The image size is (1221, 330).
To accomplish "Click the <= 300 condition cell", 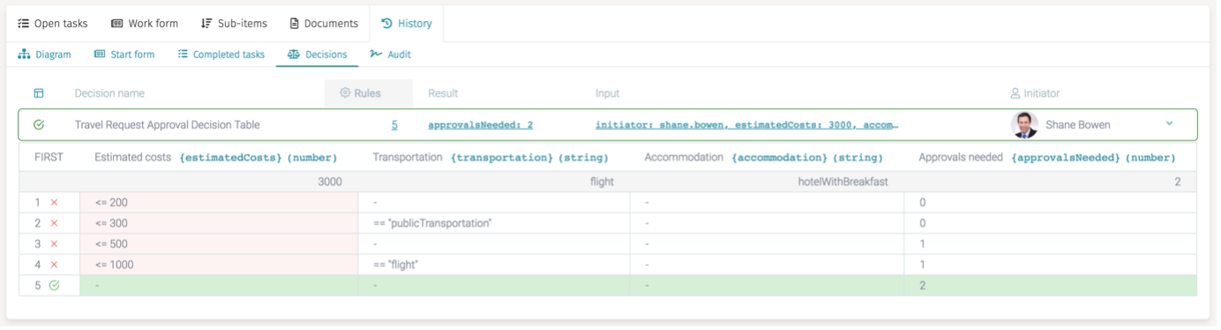I will tap(219, 224).
